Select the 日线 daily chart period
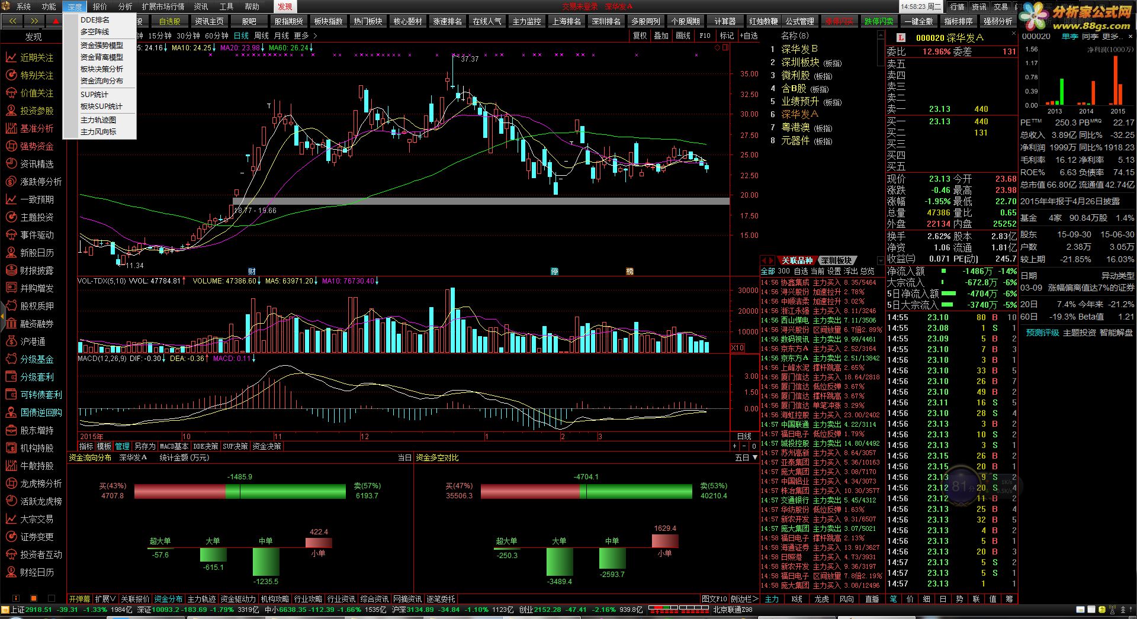The height and width of the screenshot is (619, 1137). (241, 36)
